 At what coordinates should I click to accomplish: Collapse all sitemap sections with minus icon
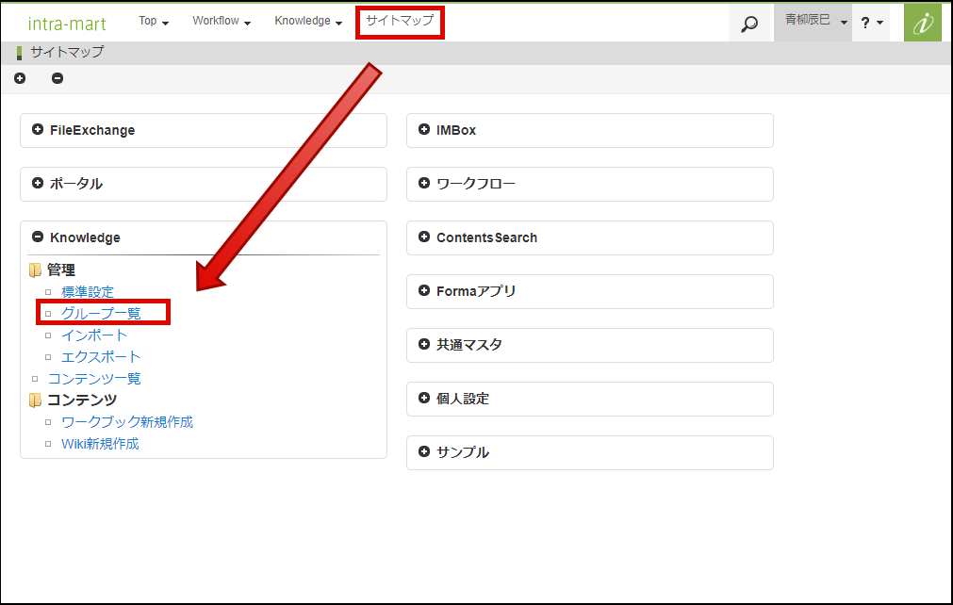point(58,78)
